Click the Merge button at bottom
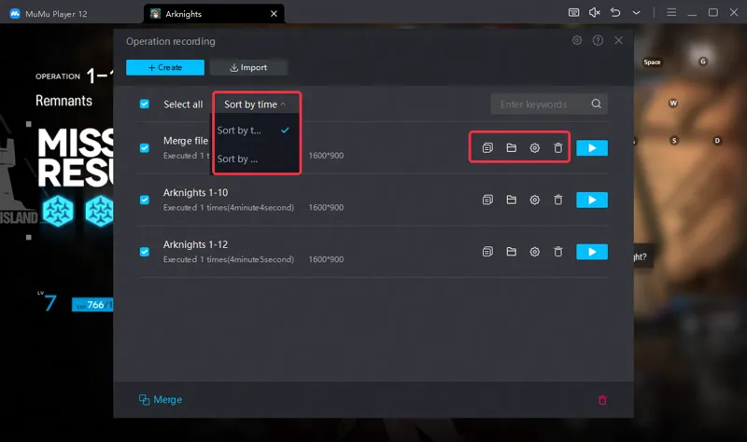 (160, 400)
